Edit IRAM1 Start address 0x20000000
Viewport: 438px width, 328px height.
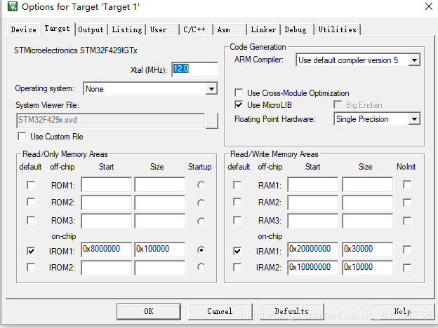pyautogui.click(x=313, y=250)
